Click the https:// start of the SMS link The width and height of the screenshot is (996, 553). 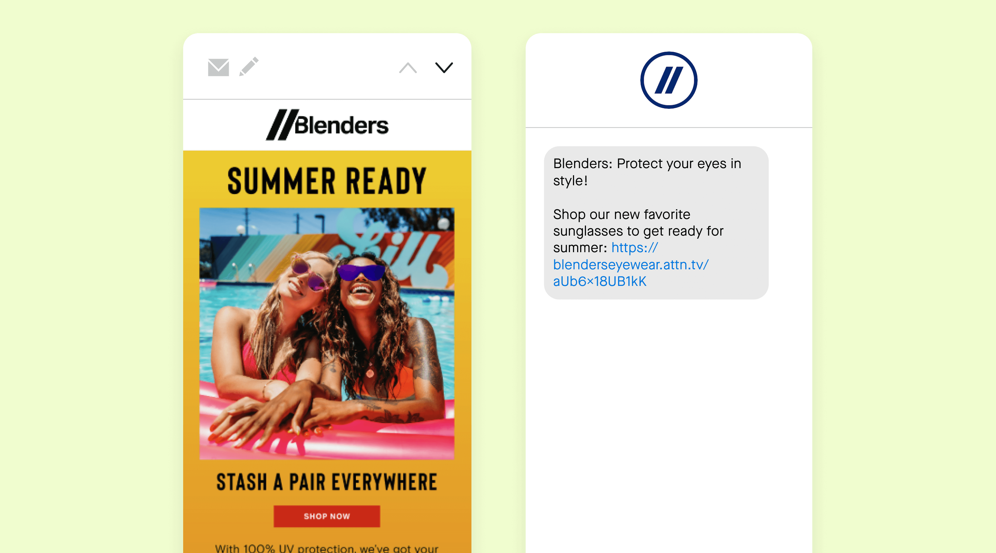coord(634,248)
